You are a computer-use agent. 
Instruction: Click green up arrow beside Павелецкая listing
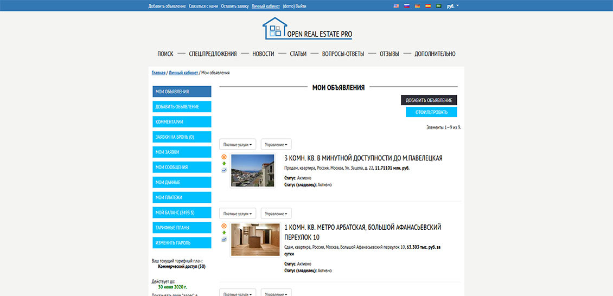click(224, 163)
